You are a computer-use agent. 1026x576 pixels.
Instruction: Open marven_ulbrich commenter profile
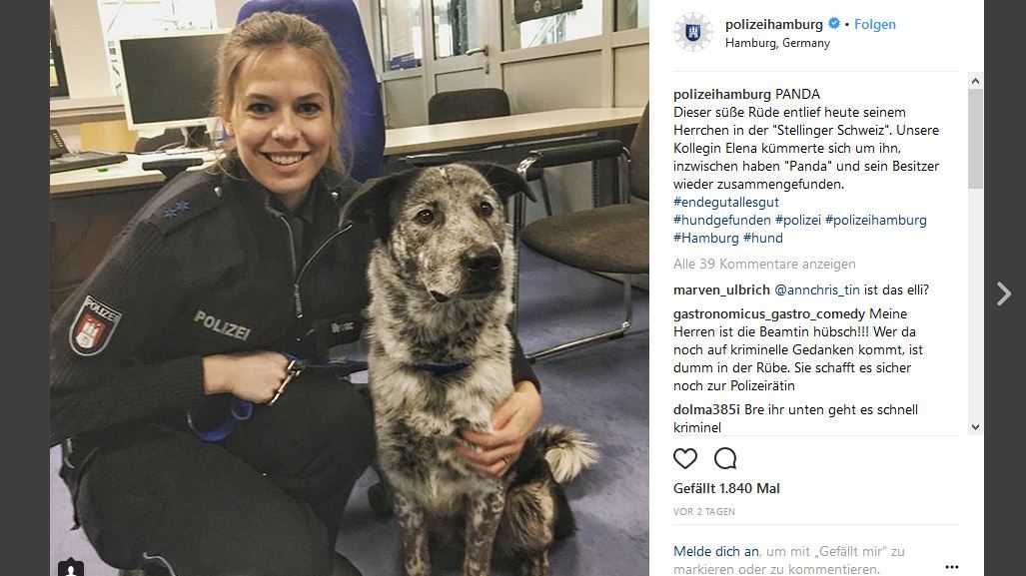point(721,289)
